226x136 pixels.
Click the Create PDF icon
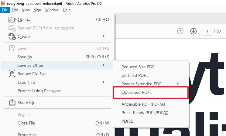pos(12,36)
